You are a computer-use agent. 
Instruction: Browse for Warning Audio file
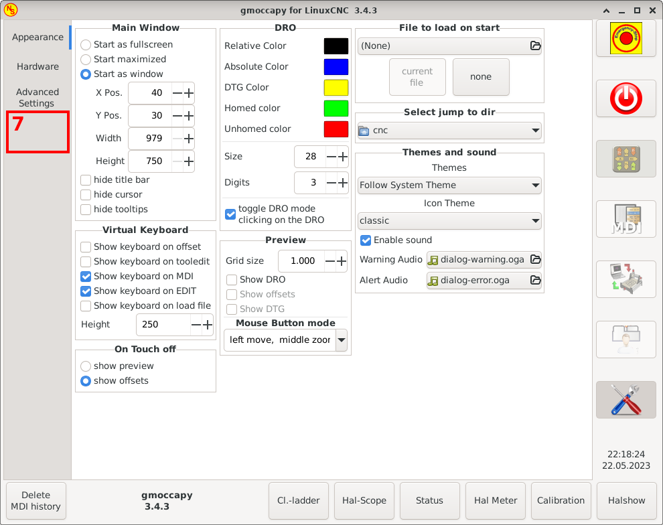[535, 260]
